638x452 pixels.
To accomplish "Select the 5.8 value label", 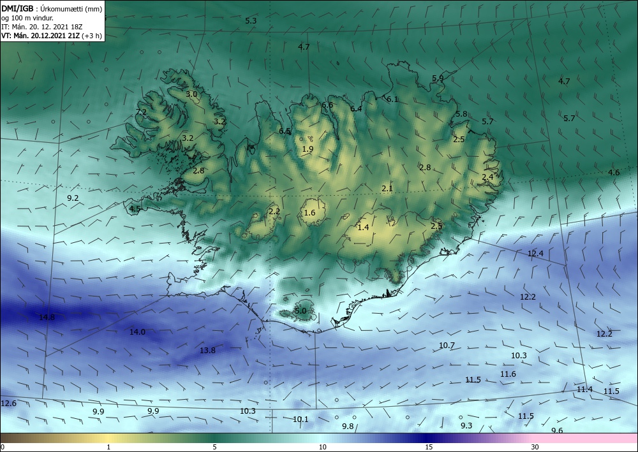I will coord(461,114).
